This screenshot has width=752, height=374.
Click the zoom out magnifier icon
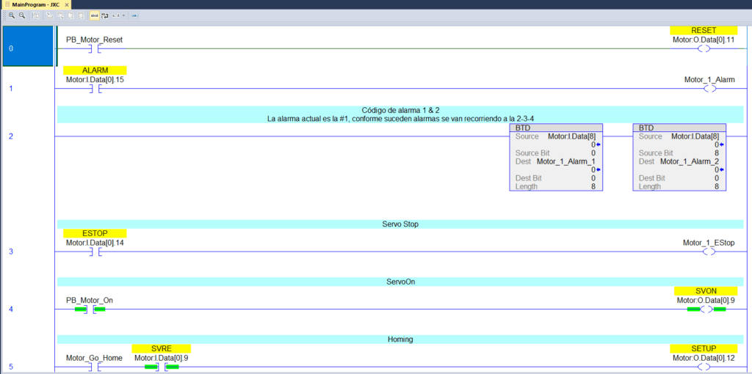(x=21, y=15)
